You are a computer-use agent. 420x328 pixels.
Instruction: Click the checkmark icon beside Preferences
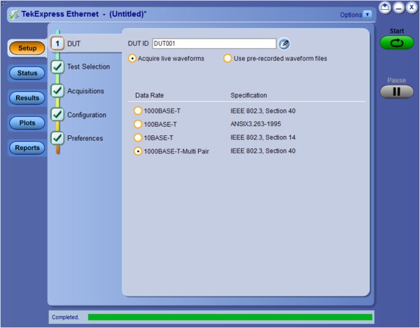[57, 138]
